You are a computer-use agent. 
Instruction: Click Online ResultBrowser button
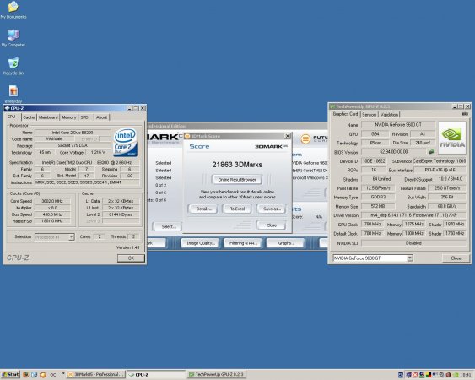(x=237, y=180)
